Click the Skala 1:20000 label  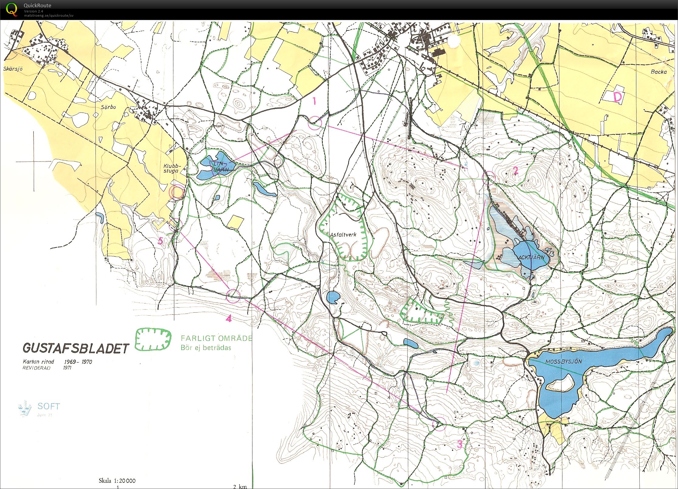point(117,481)
